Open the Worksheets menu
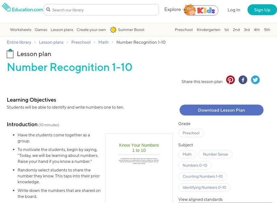 20,30
